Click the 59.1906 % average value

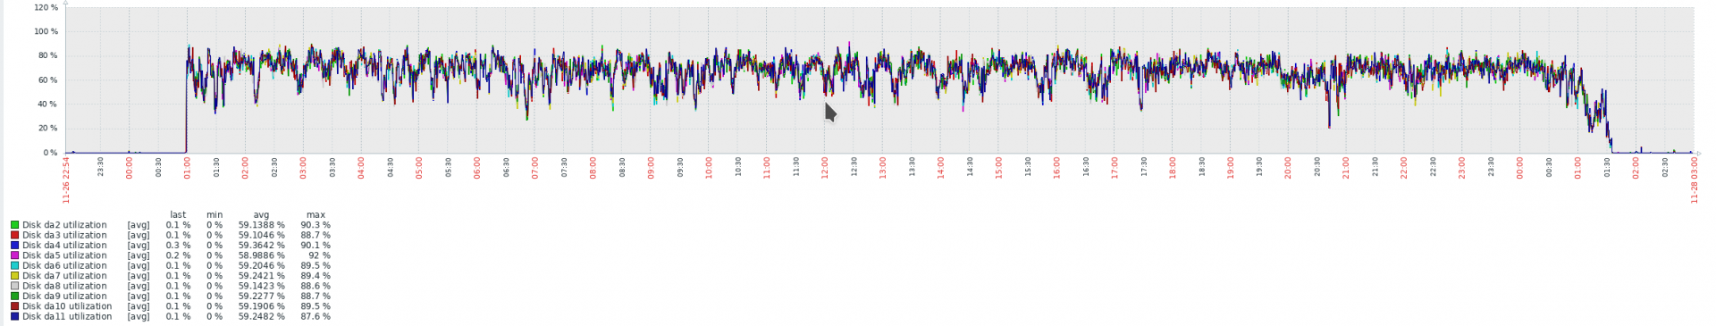point(262,306)
